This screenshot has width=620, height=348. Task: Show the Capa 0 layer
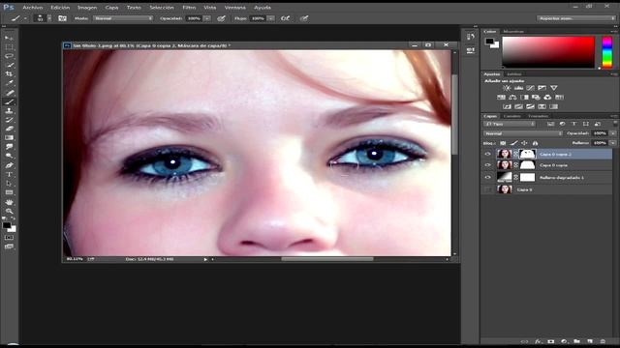[x=487, y=189]
